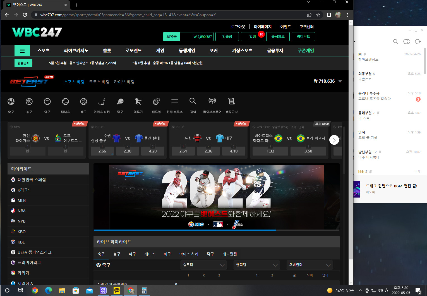Go to 가상스포츠 in main navigation

click(242, 51)
